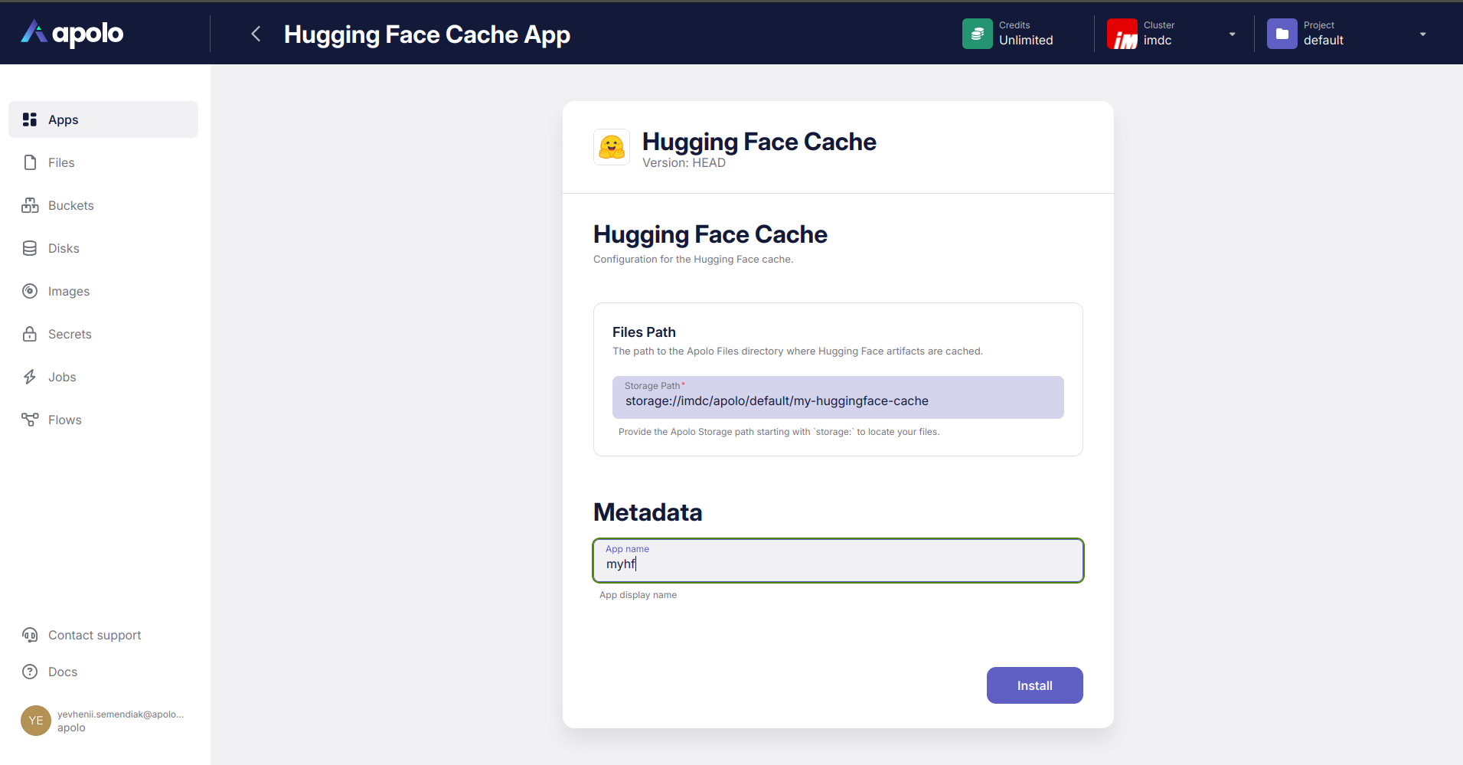Click the green Credits coins icon

coord(977,34)
